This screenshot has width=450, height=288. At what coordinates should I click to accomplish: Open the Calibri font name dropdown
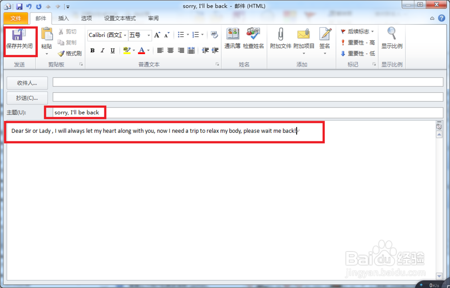coord(125,35)
